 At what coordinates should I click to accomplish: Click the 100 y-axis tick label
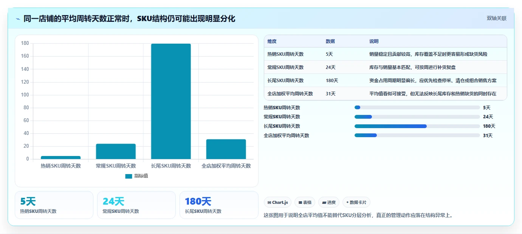pos(25,95)
